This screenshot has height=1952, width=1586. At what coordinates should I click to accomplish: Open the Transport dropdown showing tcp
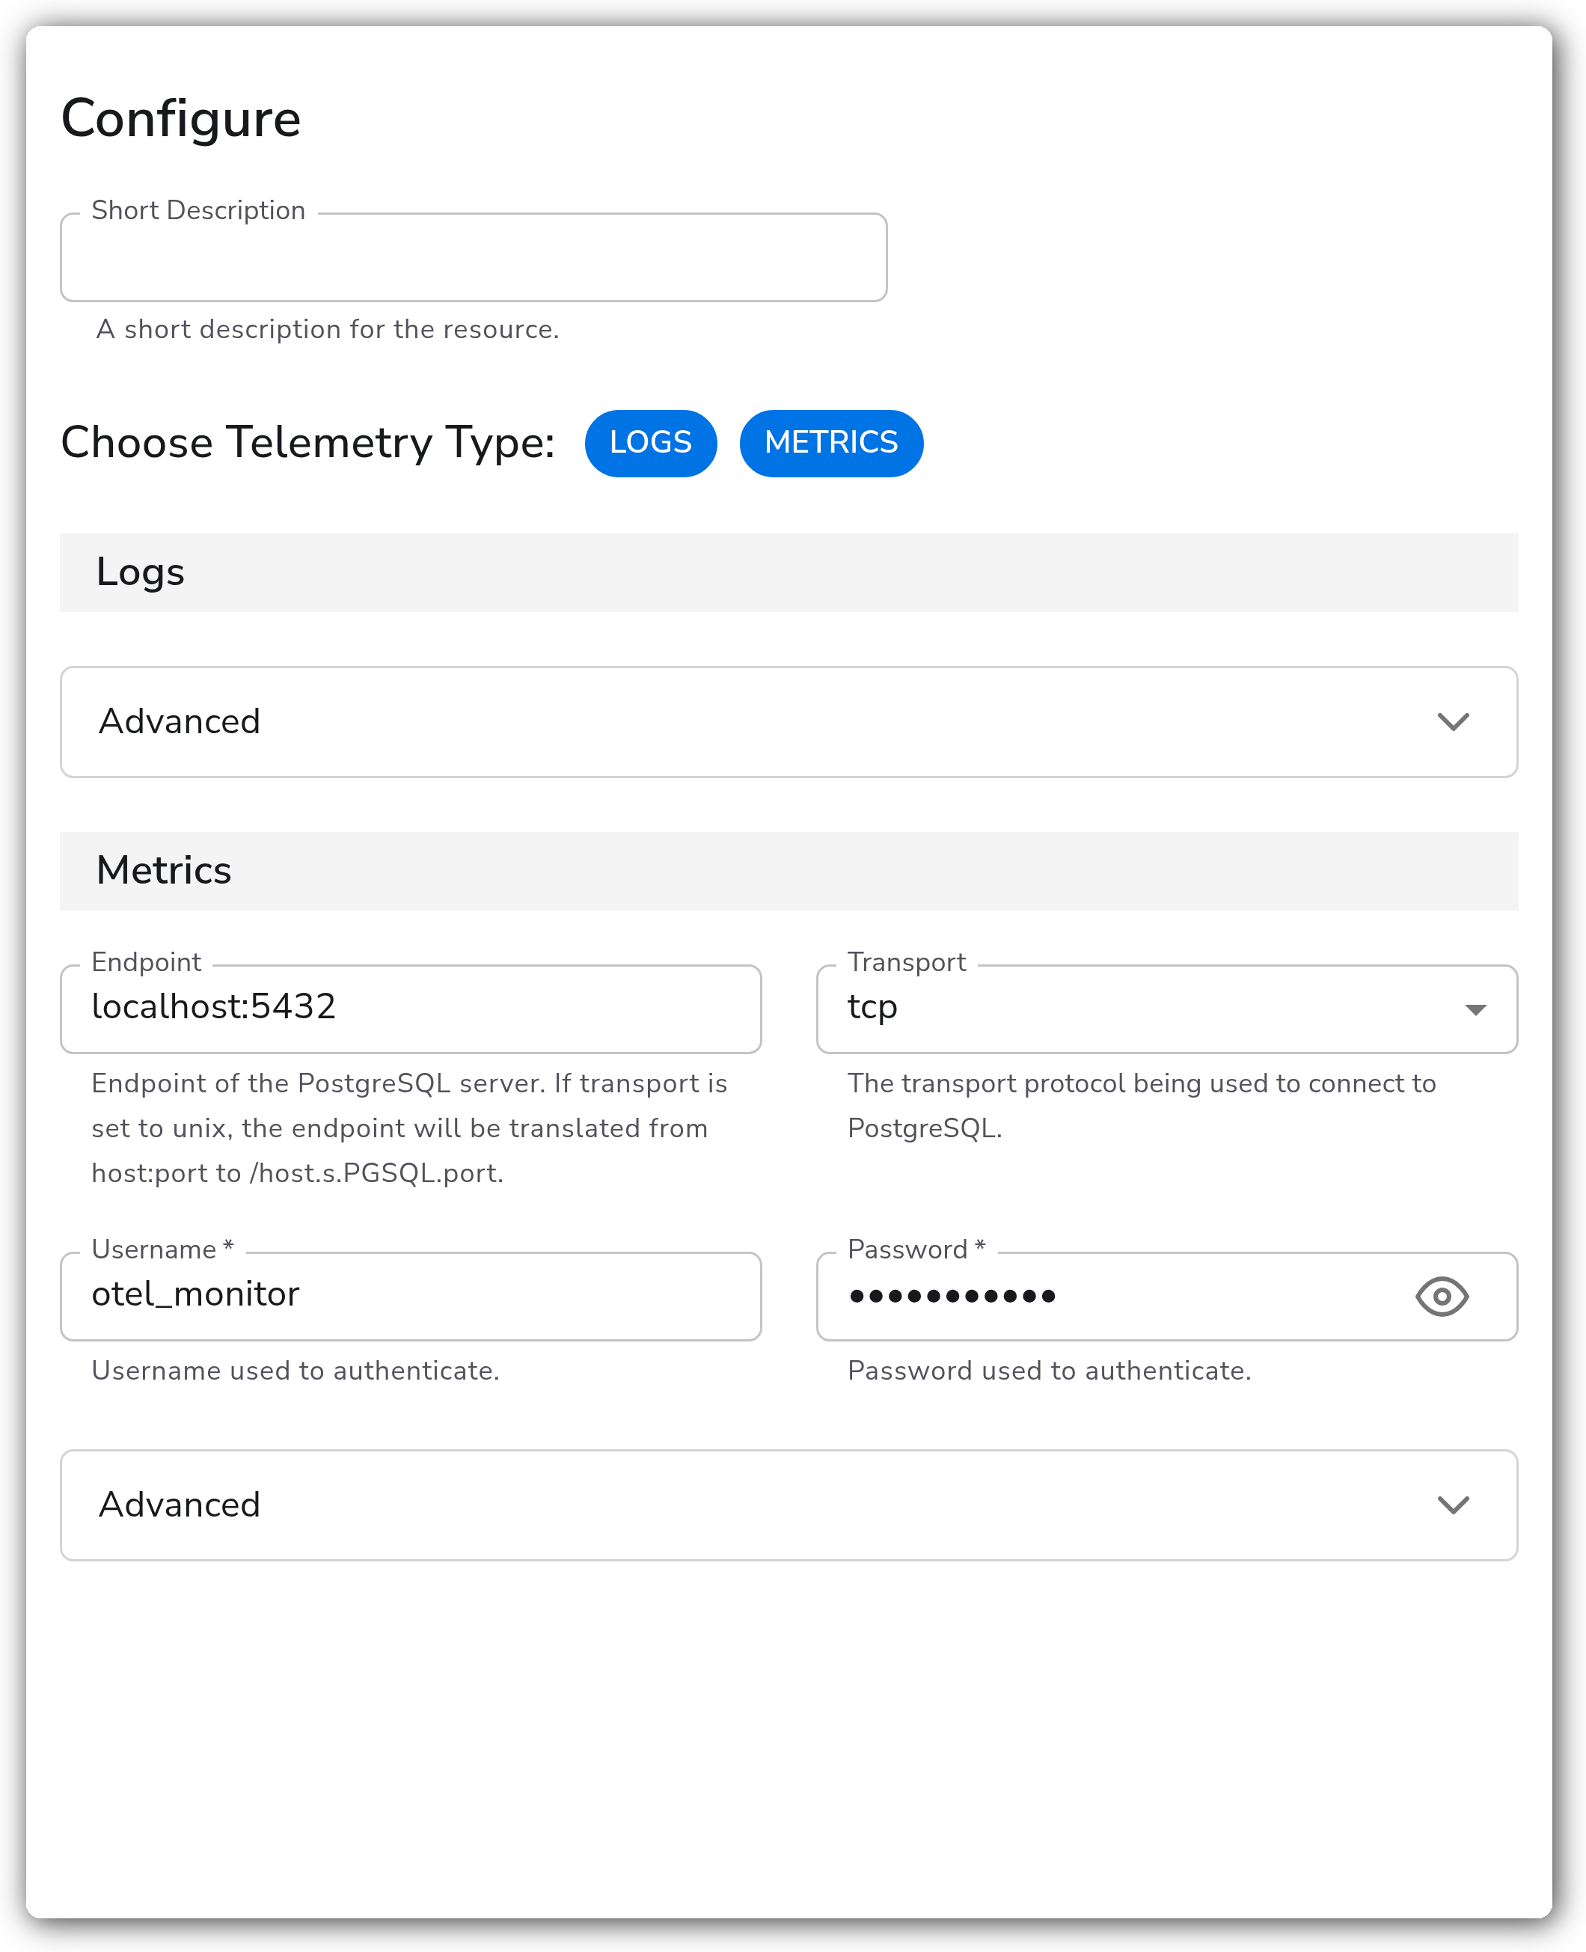coord(1166,1009)
